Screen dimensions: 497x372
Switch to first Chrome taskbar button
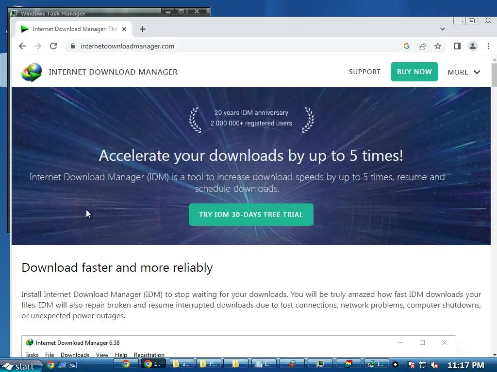point(126,364)
